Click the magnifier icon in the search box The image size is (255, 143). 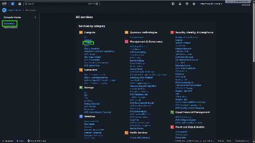(26, 4)
